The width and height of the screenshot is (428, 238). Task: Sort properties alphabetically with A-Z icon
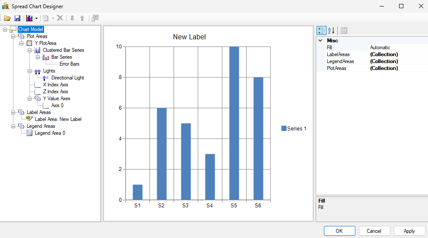coord(331,31)
